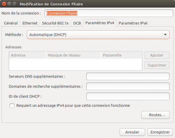The width and height of the screenshot is (175, 138).
Task: Focus the Nom de la connexion field
Action: click(109, 13)
